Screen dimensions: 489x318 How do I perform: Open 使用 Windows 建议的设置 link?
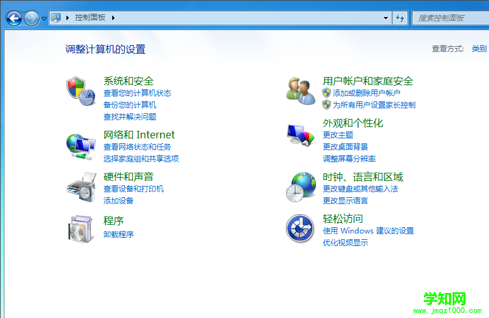tap(368, 230)
